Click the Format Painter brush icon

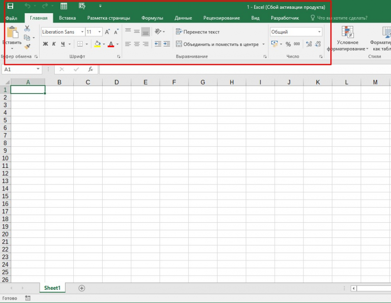(x=27, y=47)
